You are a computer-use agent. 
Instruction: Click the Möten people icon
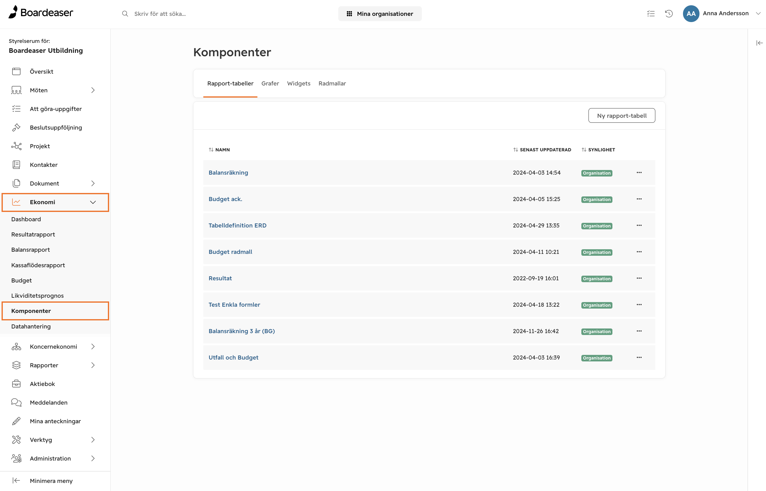(16, 90)
